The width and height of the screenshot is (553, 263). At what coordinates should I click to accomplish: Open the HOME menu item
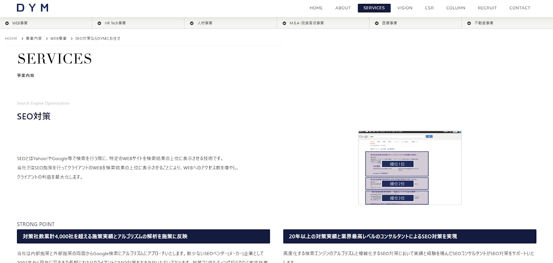pyautogui.click(x=316, y=8)
